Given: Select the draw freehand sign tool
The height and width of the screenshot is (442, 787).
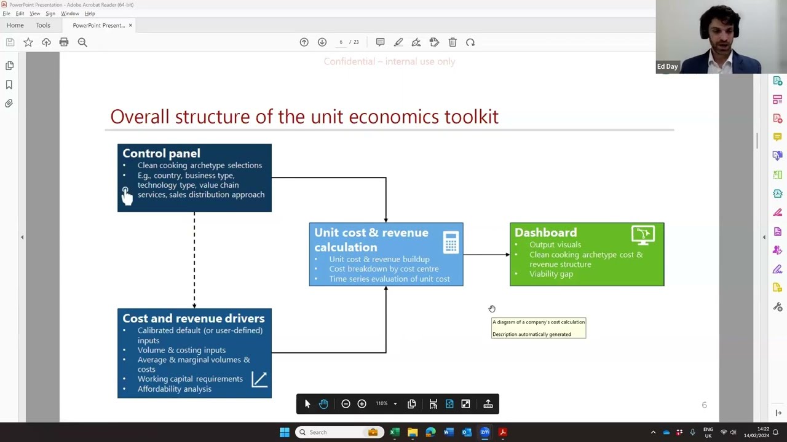Looking at the screenshot, I should [416, 42].
